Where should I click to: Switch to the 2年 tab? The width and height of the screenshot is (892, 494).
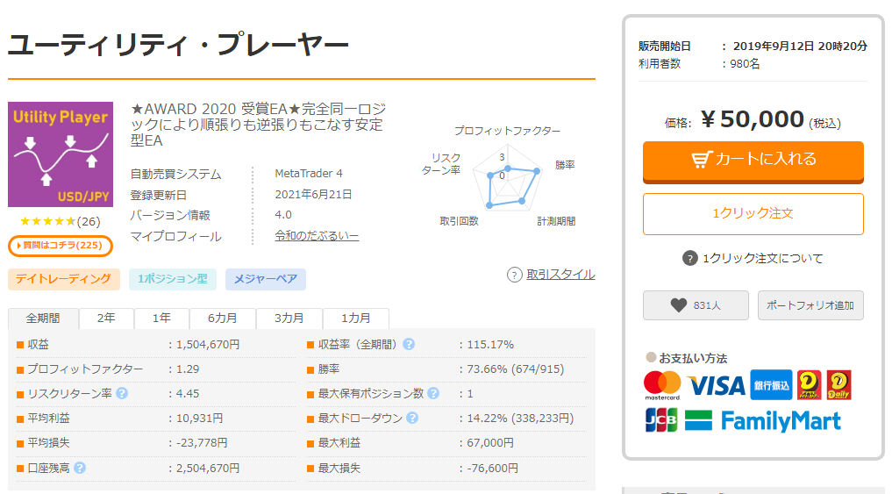click(x=105, y=319)
